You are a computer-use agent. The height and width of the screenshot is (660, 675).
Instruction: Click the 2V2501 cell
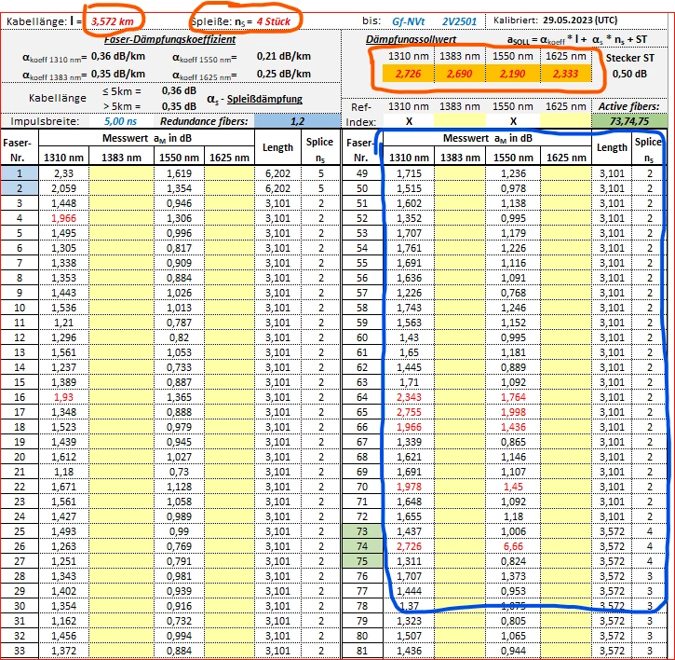click(459, 21)
